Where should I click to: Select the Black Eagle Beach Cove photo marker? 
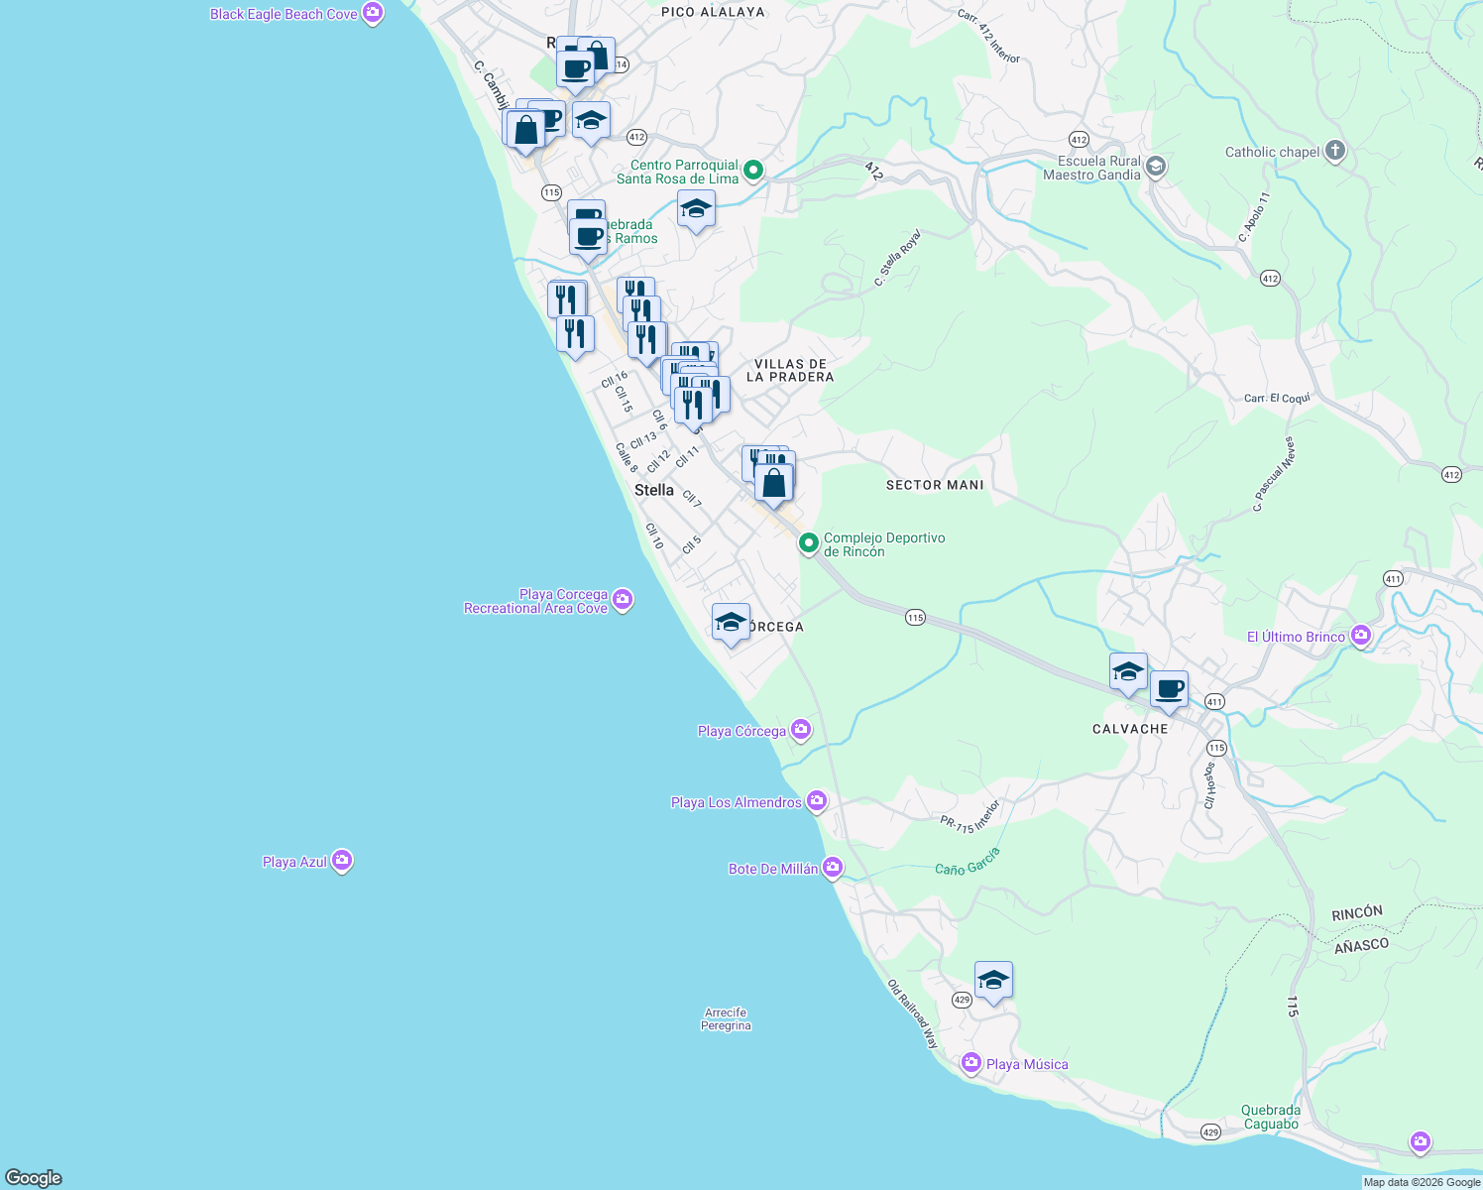372,14
